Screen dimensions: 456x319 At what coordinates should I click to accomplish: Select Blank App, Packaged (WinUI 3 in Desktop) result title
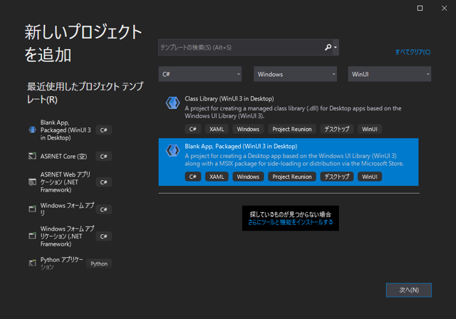pyautogui.click(x=241, y=147)
